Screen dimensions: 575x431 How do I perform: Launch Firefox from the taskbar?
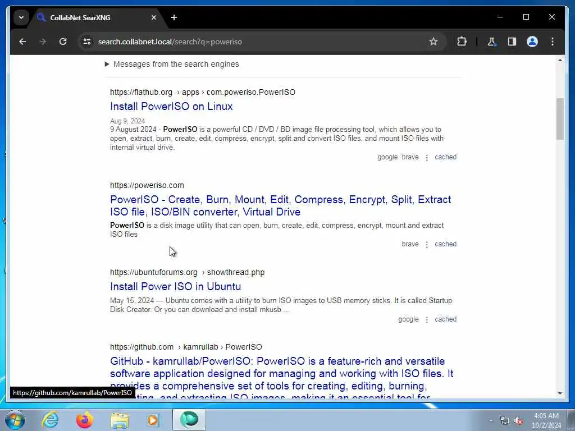coord(85,420)
